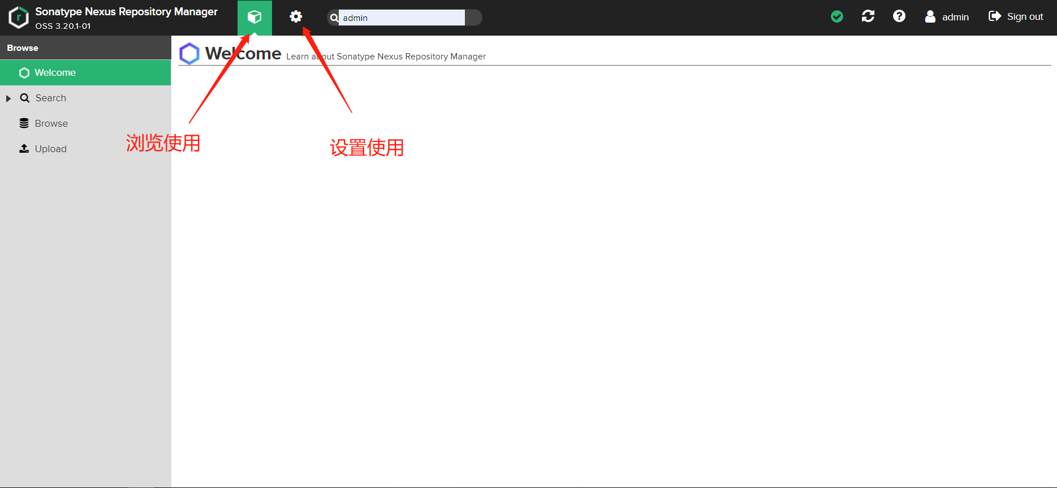This screenshot has height=488, width=1057.
Task: Click the Sign out arrow icon
Action: 995,16
